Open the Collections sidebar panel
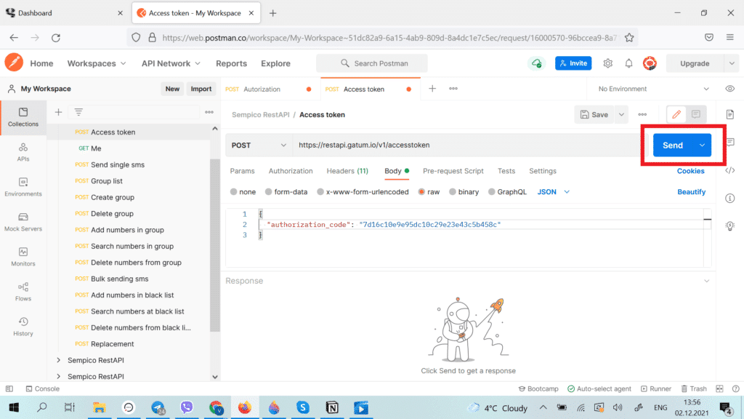744x419 pixels. [x=23, y=117]
